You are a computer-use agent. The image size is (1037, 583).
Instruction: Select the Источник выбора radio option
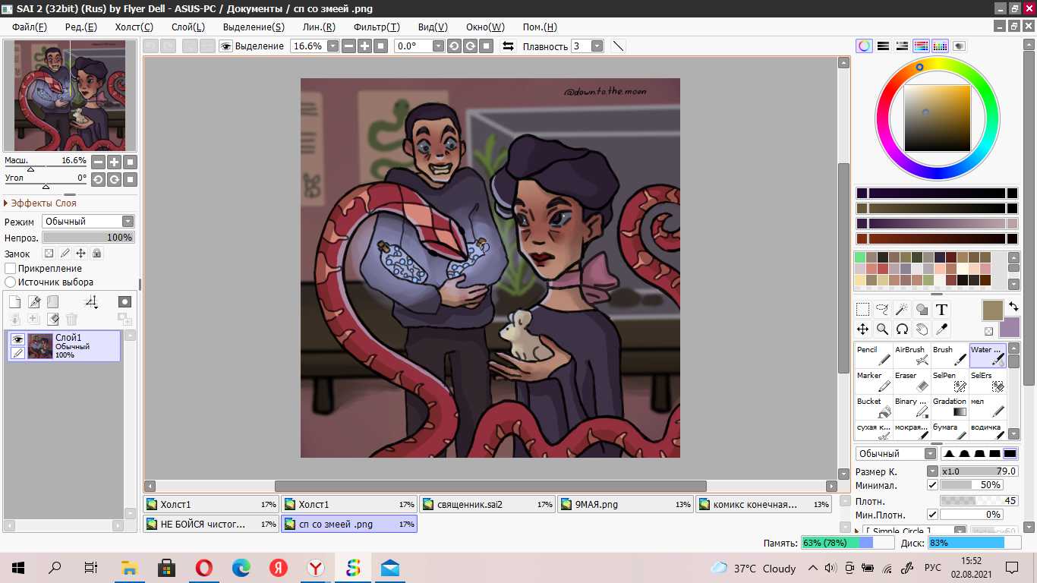pos(11,282)
